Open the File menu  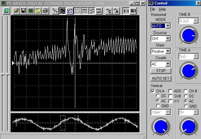click(152, 9)
